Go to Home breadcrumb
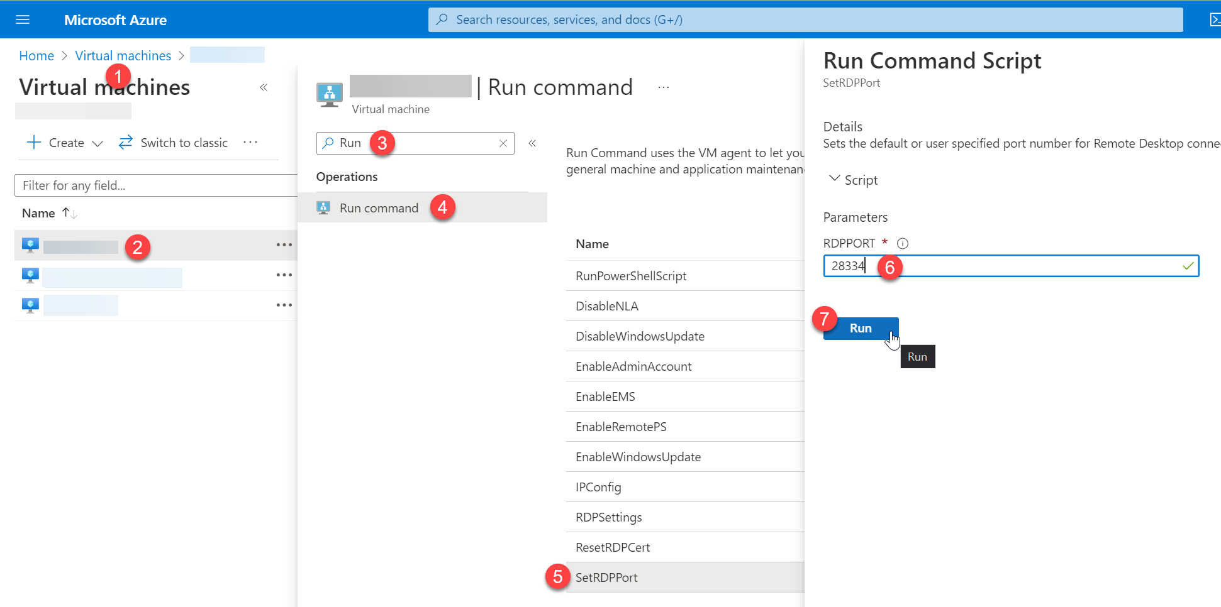The height and width of the screenshot is (607, 1221). click(x=36, y=56)
